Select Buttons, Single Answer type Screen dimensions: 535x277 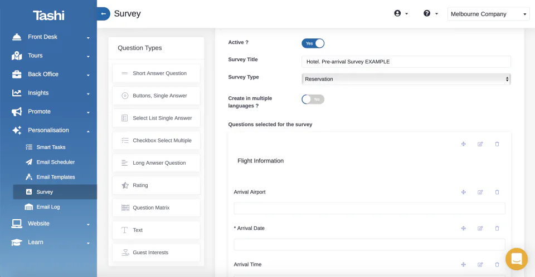(156, 96)
